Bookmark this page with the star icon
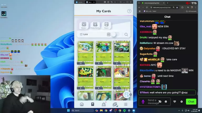 [x=177, y=7]
